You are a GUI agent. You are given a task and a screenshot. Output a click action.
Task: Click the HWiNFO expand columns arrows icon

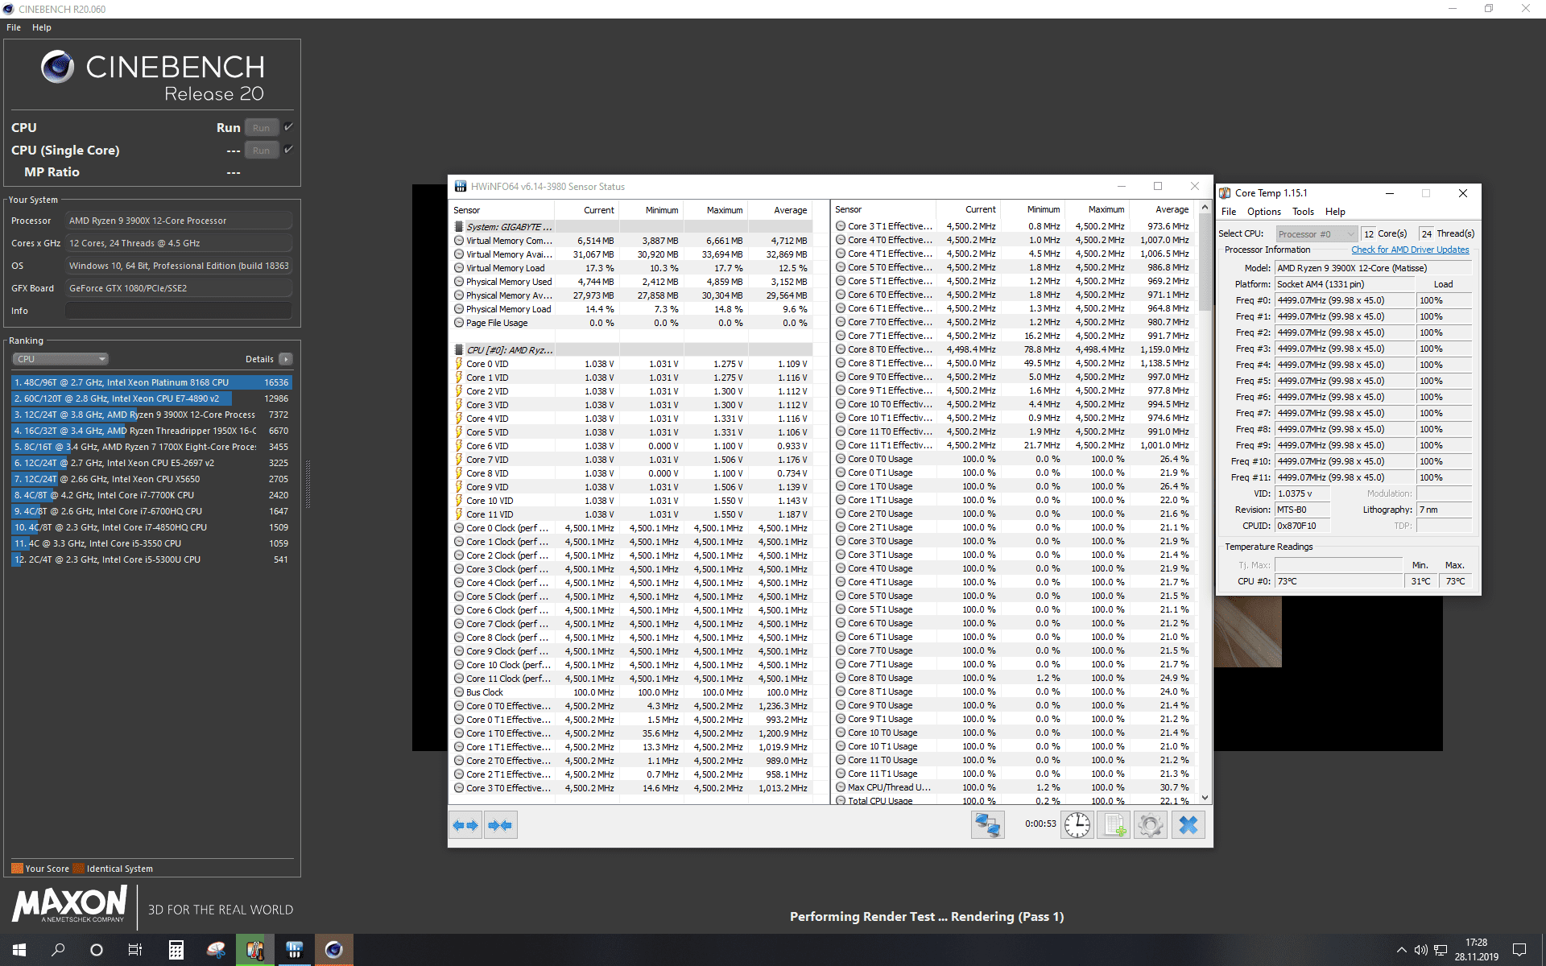pyautogui.click(x=465, y=825)
